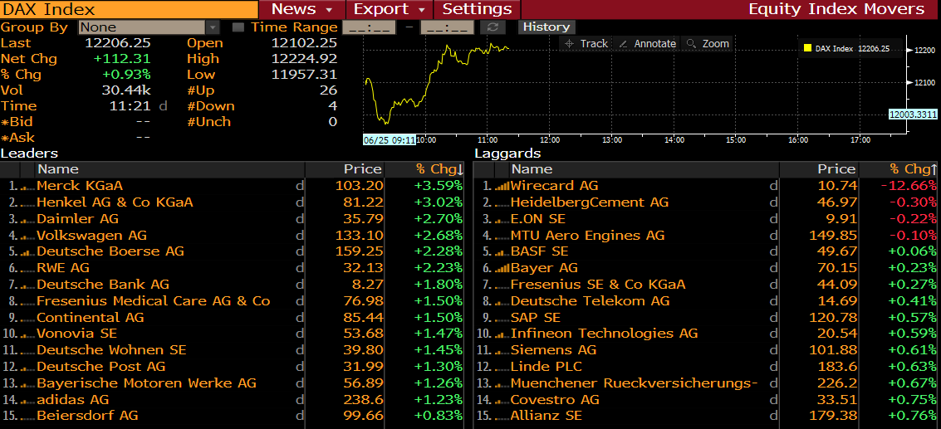Click Wirecard AG -12.66% change value

pyautogui.click(x=908, y=186)
